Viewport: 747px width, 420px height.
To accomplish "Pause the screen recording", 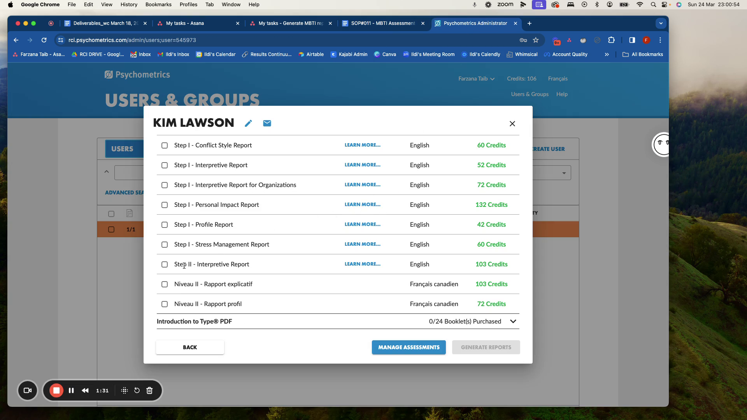I will tap(71, 390).
